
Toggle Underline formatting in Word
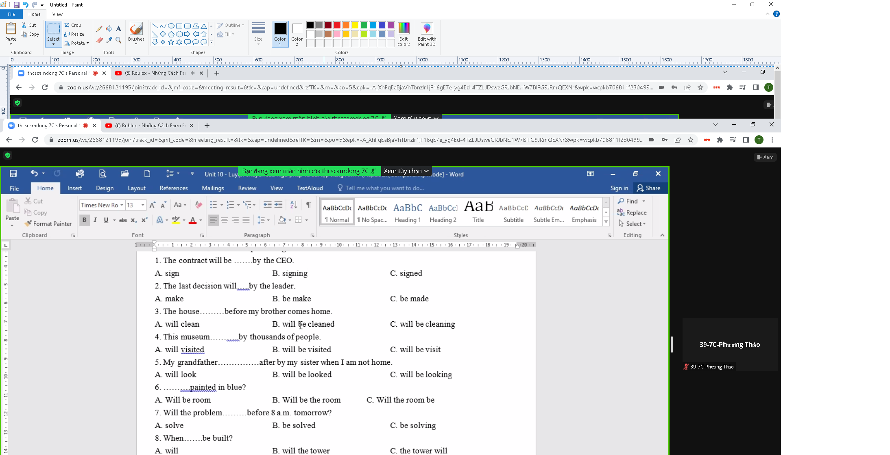tap(106, 220)
